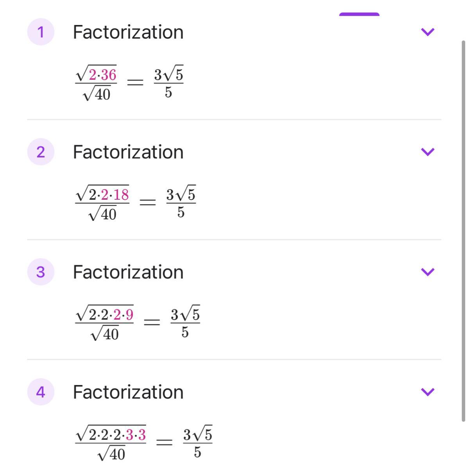469x469 pixels.
Task: Click the vertical scrollbar on the right
Action: pos(464,231)
